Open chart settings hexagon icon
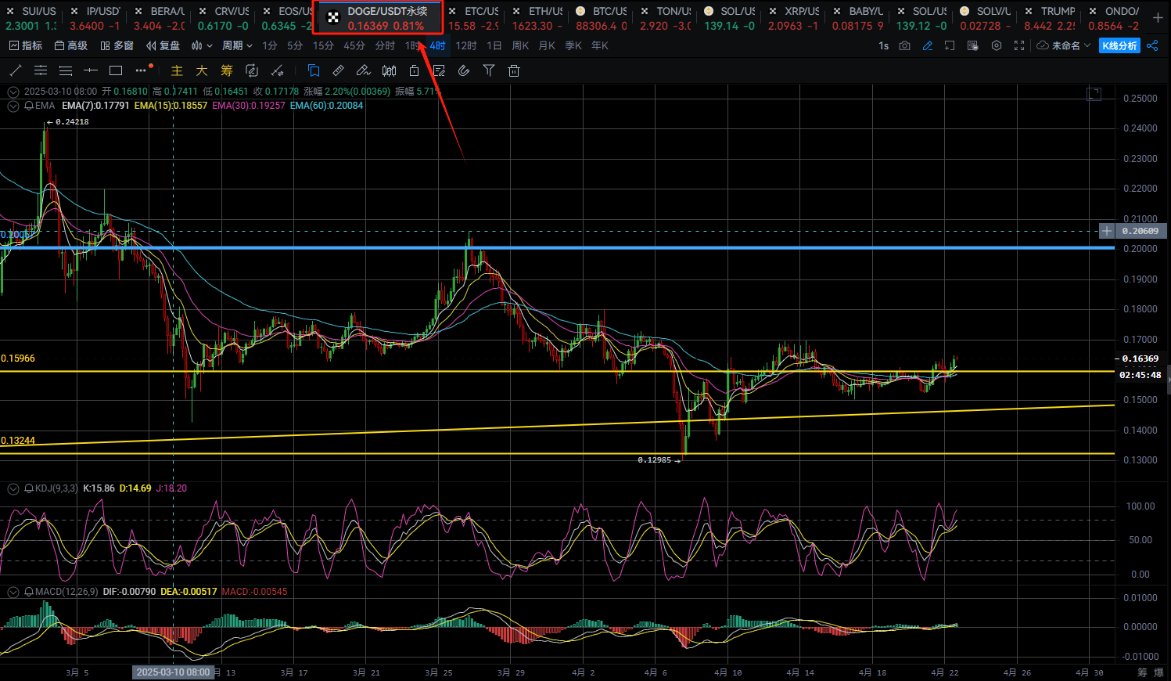The width and height of the screenshot is (1171, 681). click(996, 45)
